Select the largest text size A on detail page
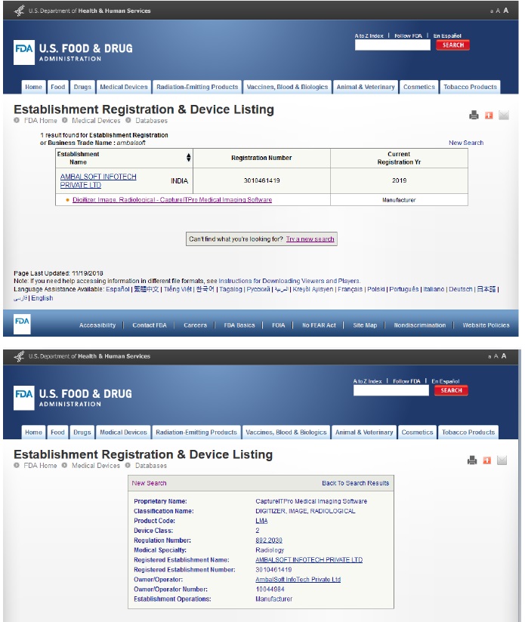The image size is (525, 622). [x=504, y=356]
